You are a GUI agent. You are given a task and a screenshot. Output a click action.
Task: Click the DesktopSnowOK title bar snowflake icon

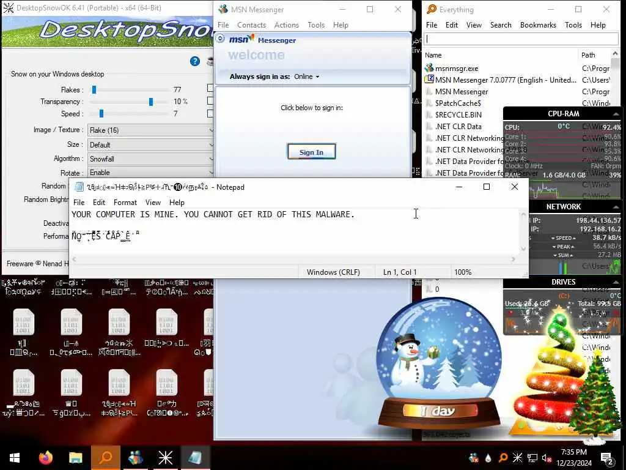(x=9, y=7)
